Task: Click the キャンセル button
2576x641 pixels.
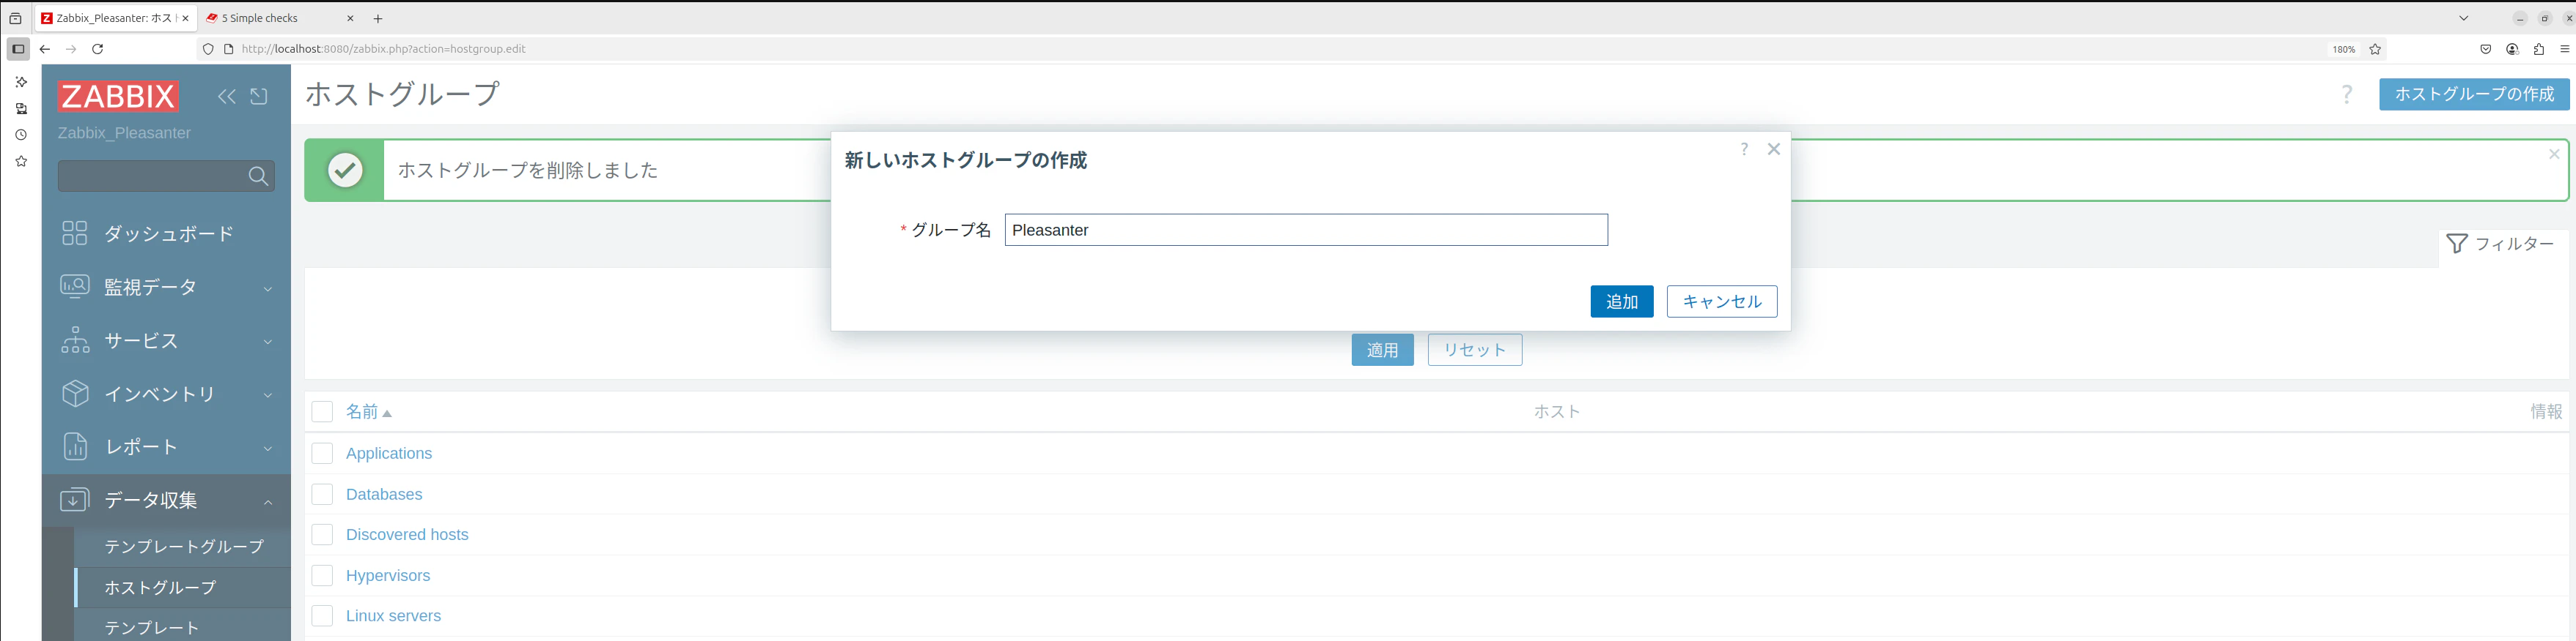Action: 1722,301
